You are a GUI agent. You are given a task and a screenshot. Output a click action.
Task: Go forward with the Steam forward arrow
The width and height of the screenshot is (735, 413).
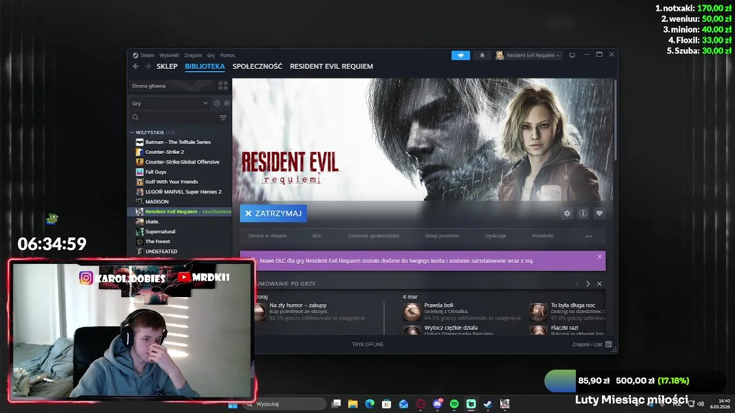148,67
